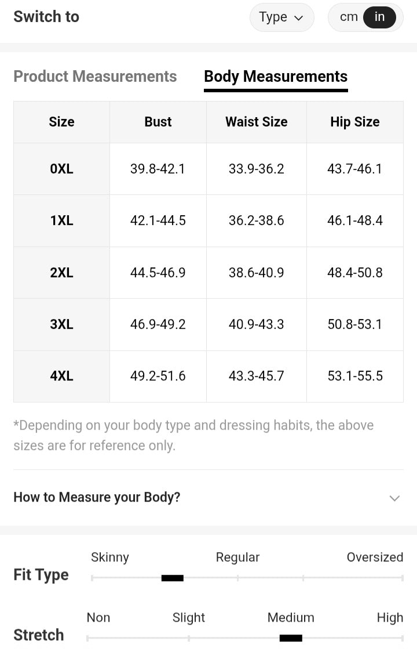Click the High stretch label

390,618
